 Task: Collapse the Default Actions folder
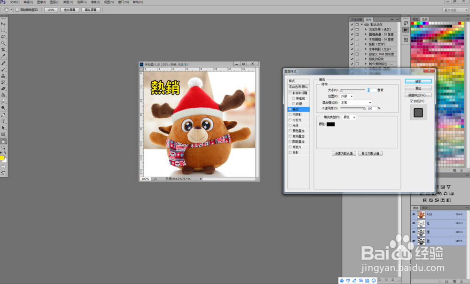[362, 24]
